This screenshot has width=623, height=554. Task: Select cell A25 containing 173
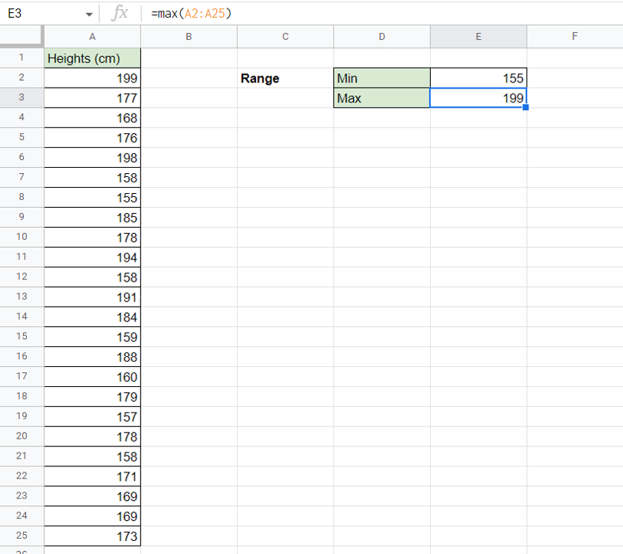click(x=92, y=536)
